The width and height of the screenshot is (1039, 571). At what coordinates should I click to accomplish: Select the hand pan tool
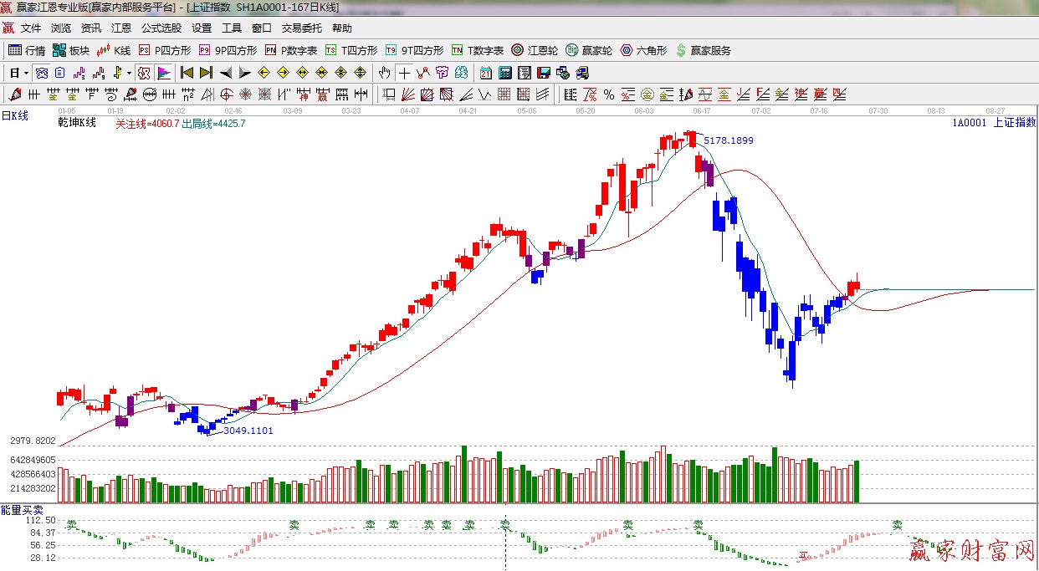coord(384,73)
